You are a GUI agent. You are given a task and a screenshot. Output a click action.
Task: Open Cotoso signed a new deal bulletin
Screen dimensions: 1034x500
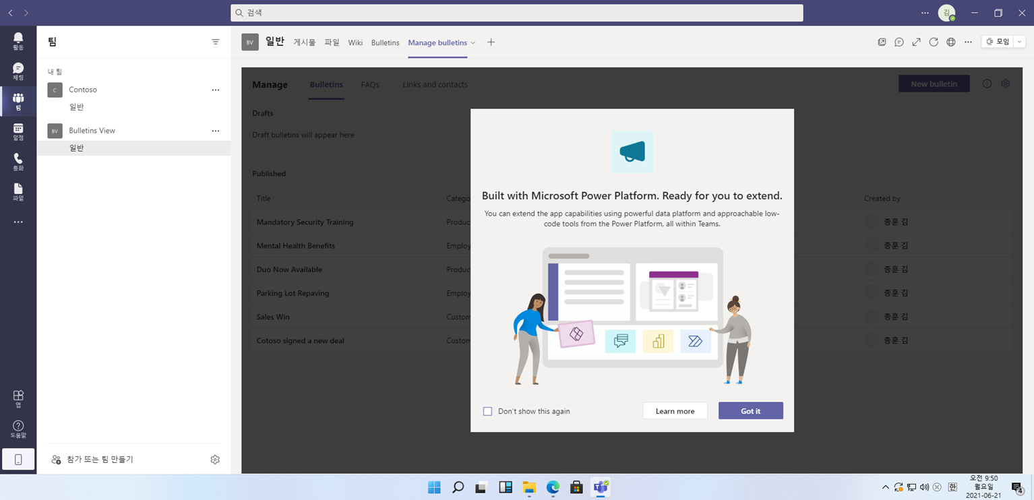(x=300, y=341)
